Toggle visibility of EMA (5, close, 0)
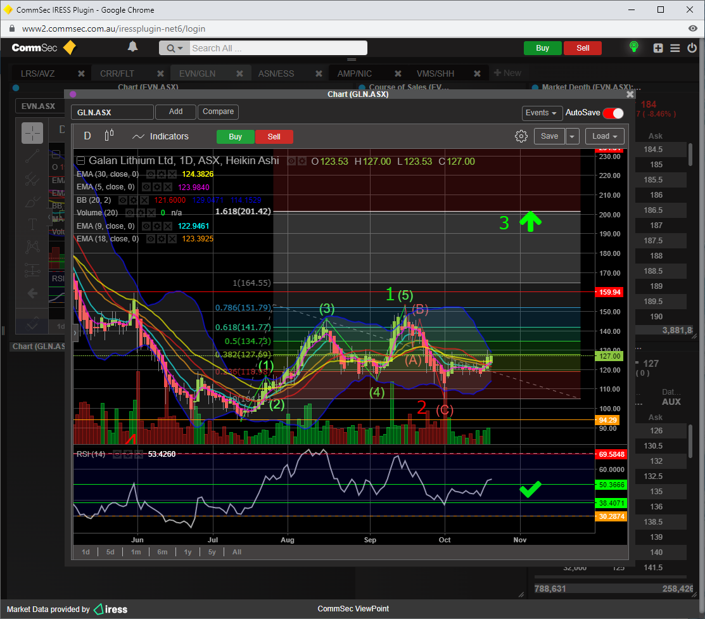Viewport: 705px width, 619px height. click(x=146, y=187)
